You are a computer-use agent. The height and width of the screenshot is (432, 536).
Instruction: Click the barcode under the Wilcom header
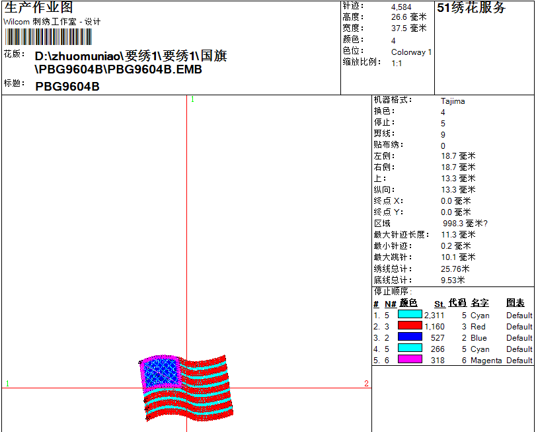click(48, 36)
